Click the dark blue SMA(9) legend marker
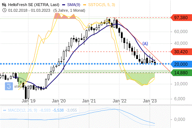The image size is (192, 128). pos(64,5)
